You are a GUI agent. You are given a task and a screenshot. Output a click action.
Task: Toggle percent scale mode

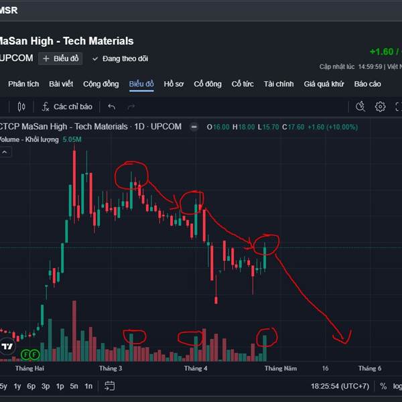tap(383, 386)
